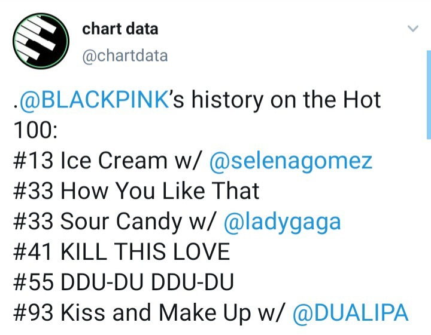Click the "#13" chart position number
The width and height of the screenshot is (431, 335).
(33, 161)
